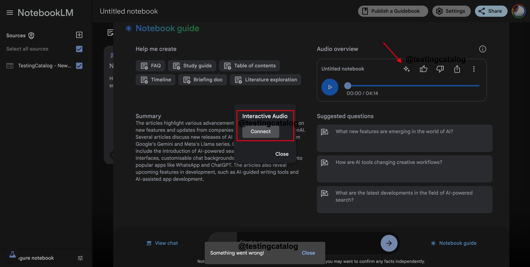
Task: Create a Study guide
Action: coord(192,66)
